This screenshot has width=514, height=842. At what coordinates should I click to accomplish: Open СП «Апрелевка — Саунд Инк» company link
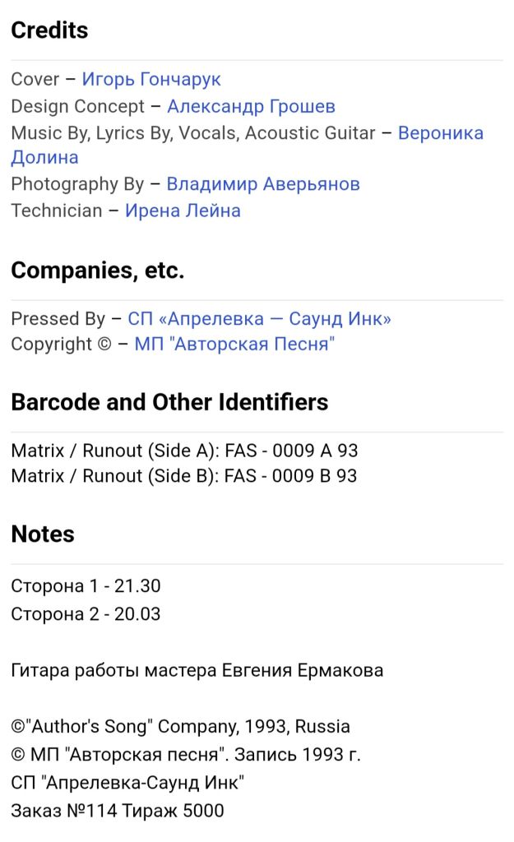pos(259,318)
